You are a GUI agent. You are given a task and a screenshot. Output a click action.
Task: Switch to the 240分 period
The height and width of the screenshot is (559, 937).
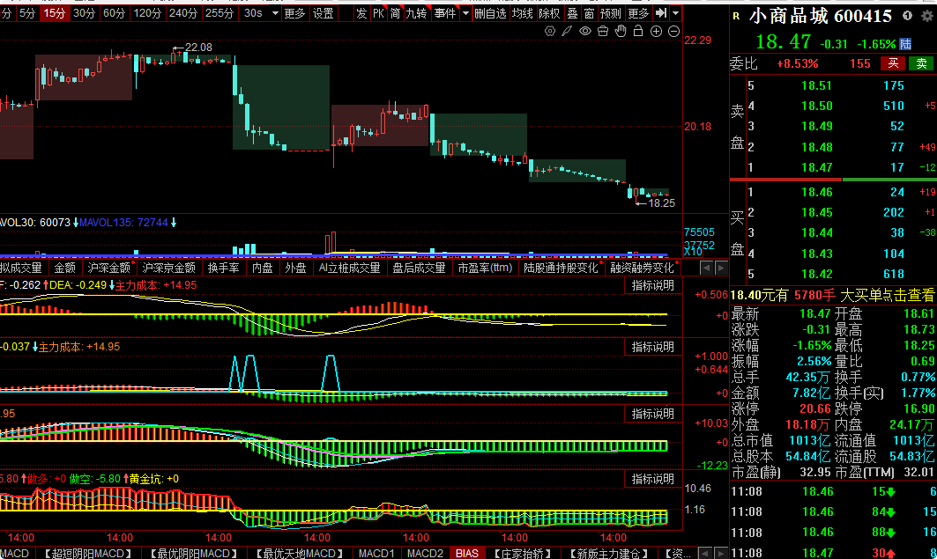coord(182,12)
